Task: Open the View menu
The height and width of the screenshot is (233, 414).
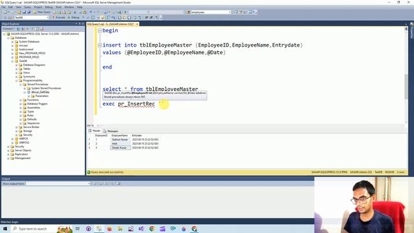Action: pos(19,7)
